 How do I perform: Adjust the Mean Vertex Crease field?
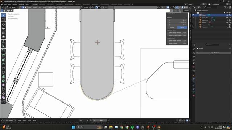click(x=177, y=35)
